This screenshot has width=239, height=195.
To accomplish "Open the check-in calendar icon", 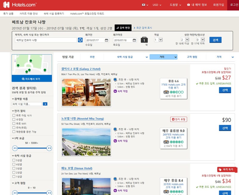I will [x=106, y=40].
